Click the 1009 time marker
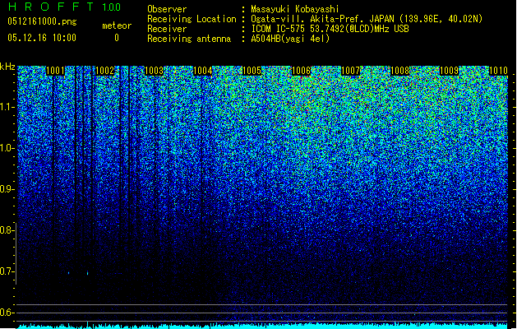 pos(449,71)
